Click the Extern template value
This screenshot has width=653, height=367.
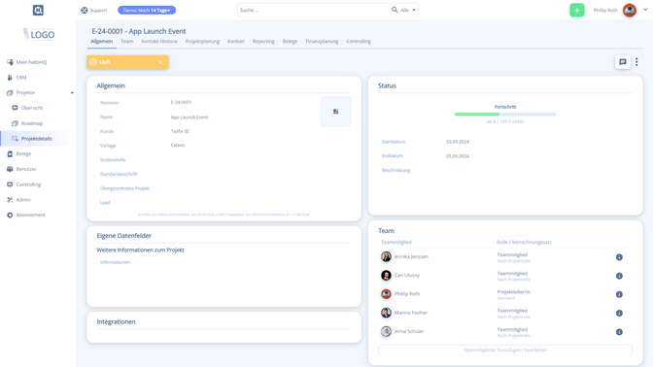tap(178, 146)
